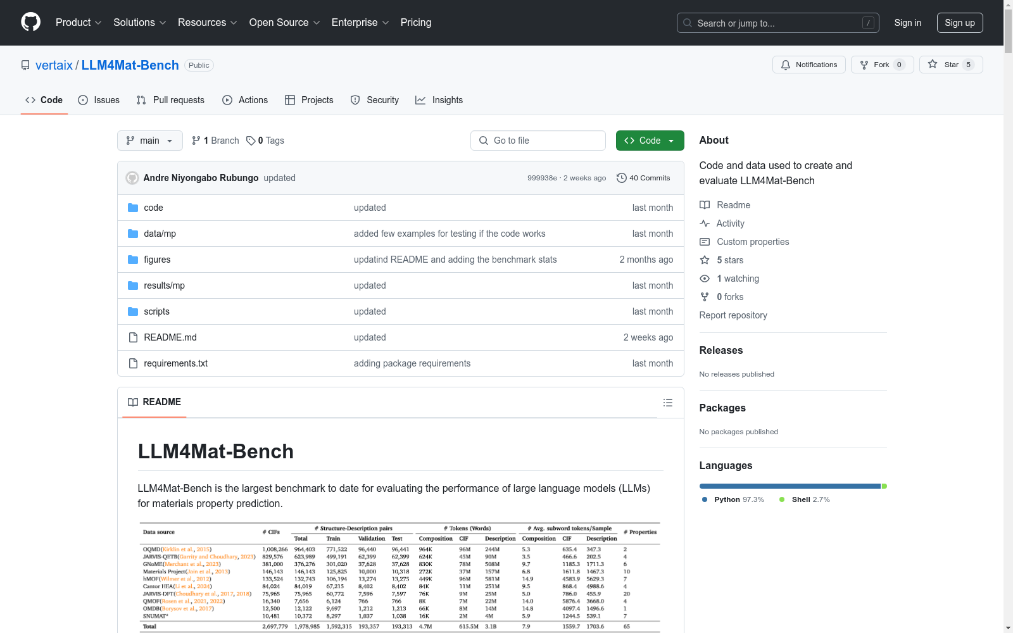Switch to the Code tab
The image size is (1013, 633).
click(44, 100)
